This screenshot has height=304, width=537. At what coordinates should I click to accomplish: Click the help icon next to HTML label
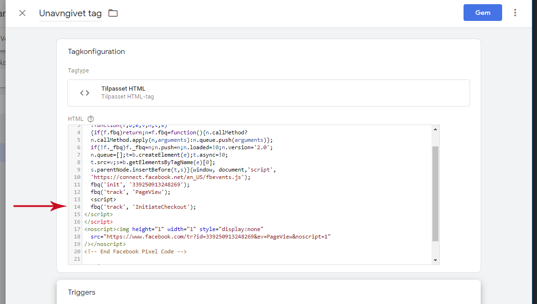[91, 119]
